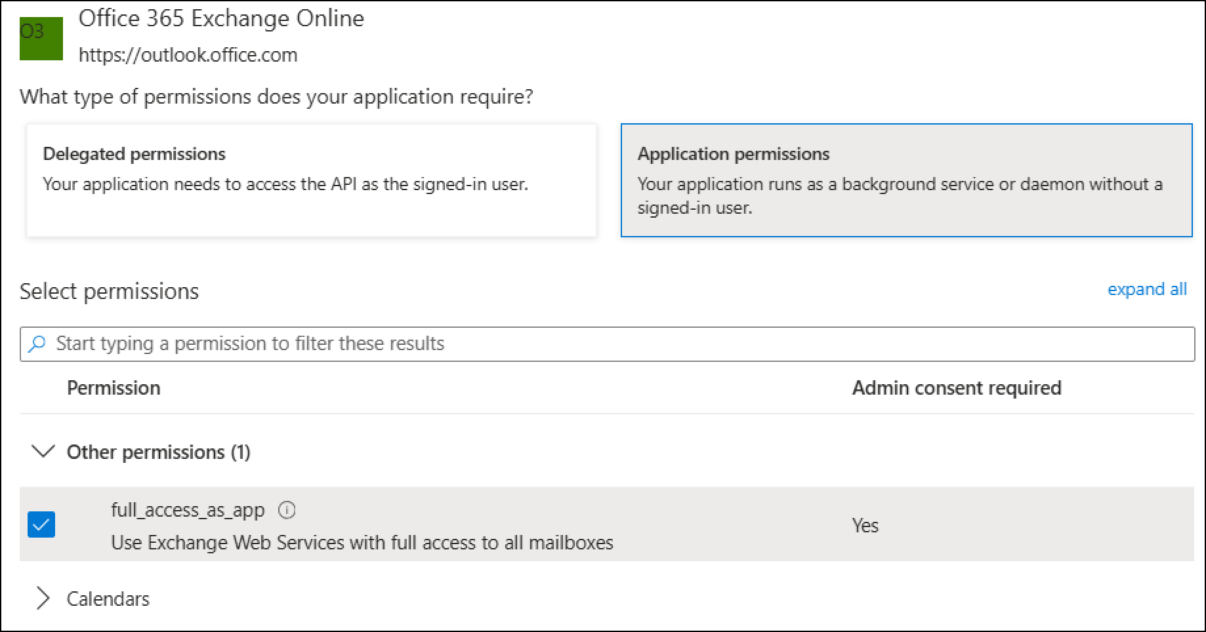Click the info icon beside full_access_as_app
The height and width of the screenshot is (632, 1206).
click(287, 509)
